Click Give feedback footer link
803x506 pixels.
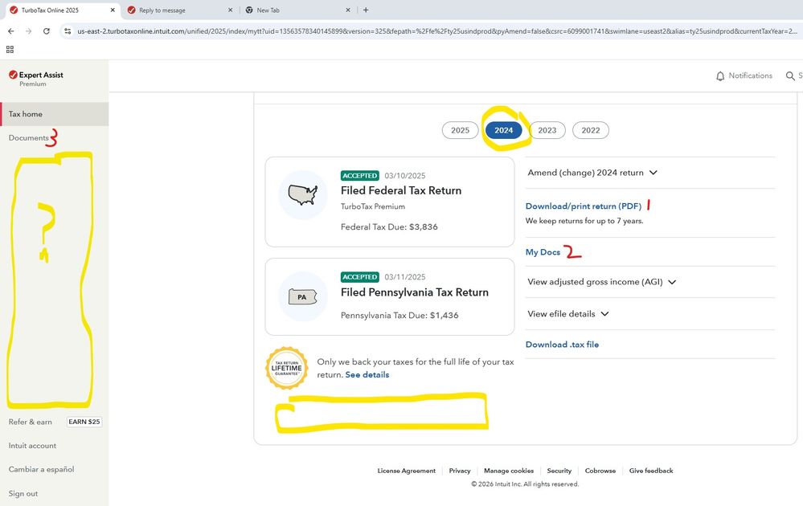click(x=651, y=471)
